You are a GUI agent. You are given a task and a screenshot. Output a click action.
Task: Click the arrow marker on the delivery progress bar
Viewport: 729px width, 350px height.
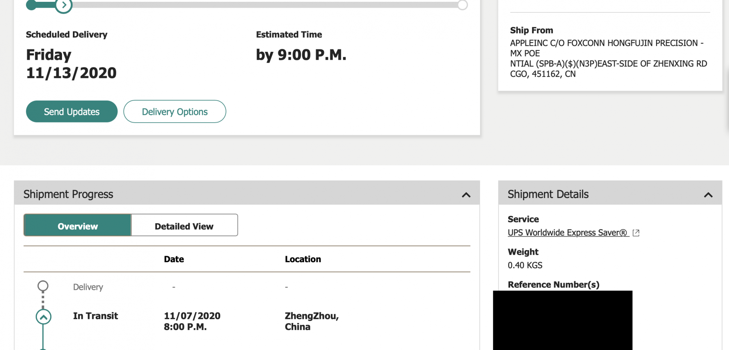pos(64,5)
